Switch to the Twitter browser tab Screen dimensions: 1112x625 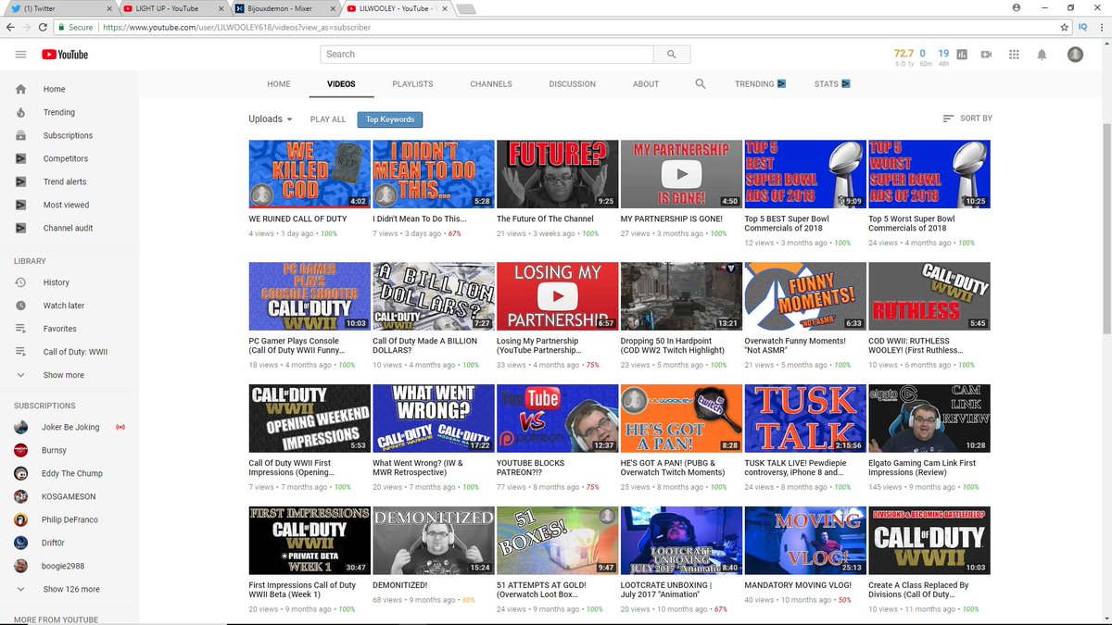click(x=58, y=7)
